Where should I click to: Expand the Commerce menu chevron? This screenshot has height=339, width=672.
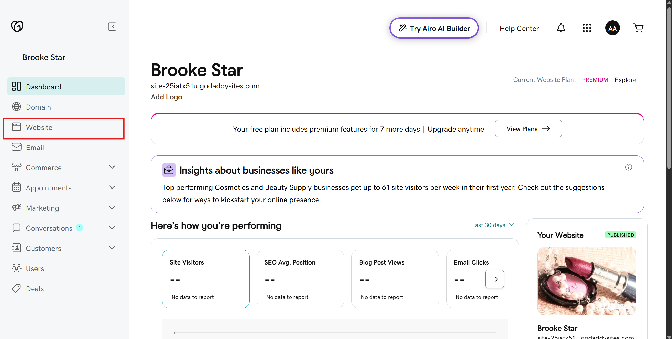click(x=112, y=167)
